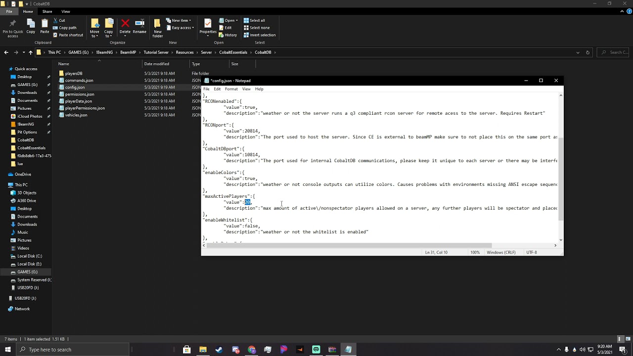
Task: Open the Copy to dropdown
Action: tap(108, 28)
